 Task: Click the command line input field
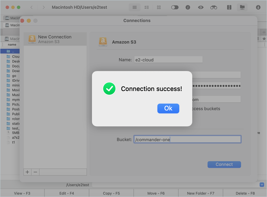pos(175,185)
